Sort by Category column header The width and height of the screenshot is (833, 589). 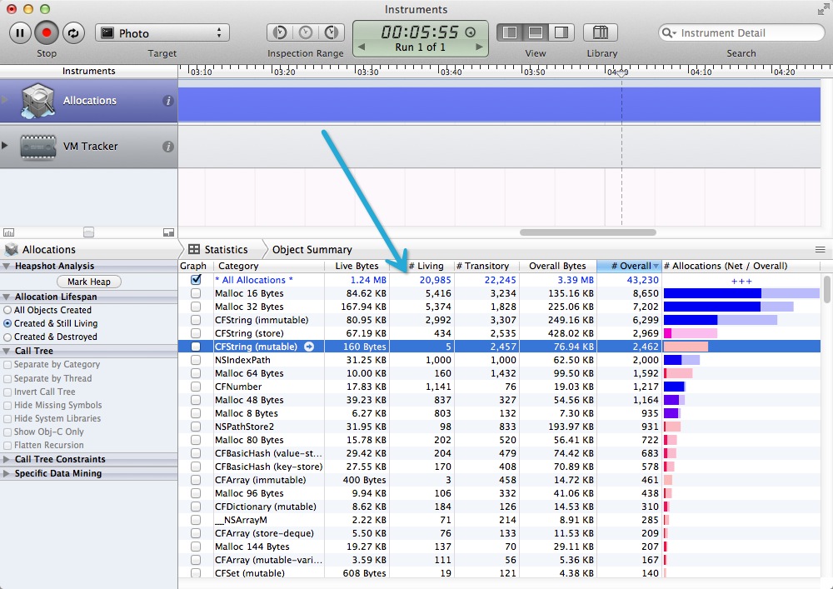coord(269,266)
